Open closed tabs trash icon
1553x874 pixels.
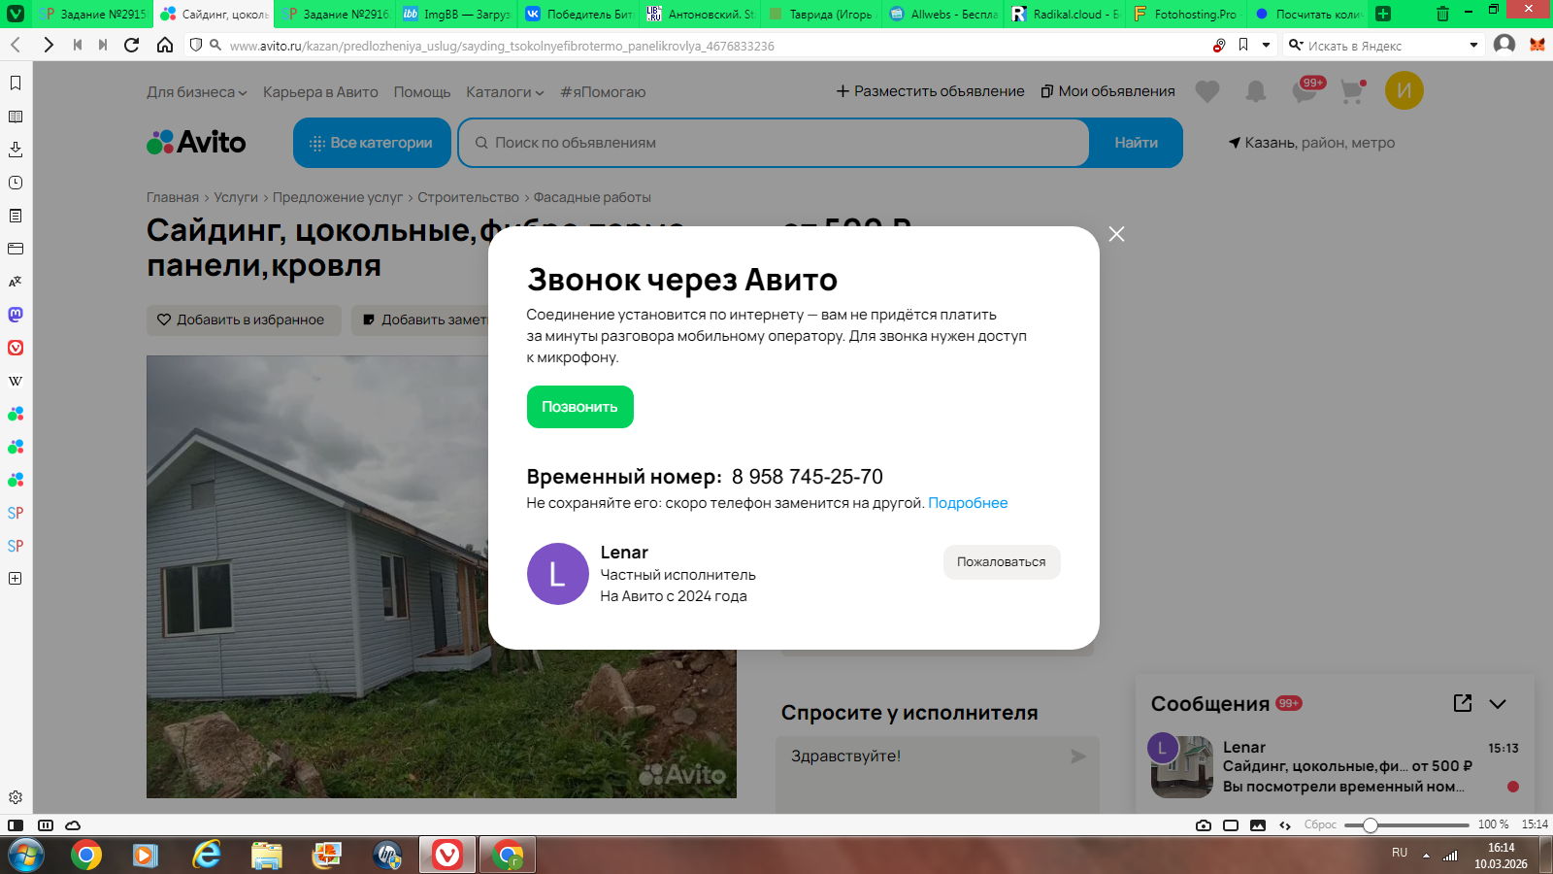pos(1442,14)
